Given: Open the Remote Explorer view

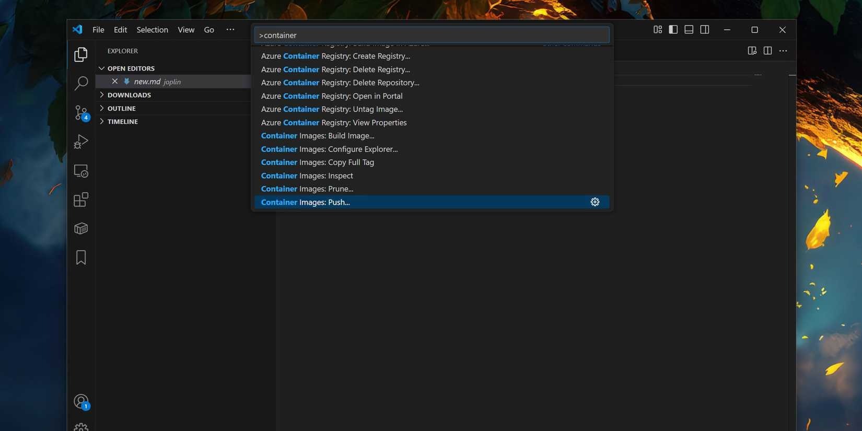Looking at the screenshot, I should 81,171.
